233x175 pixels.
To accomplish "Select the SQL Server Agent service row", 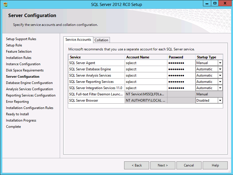I will (x=96, y=63).
